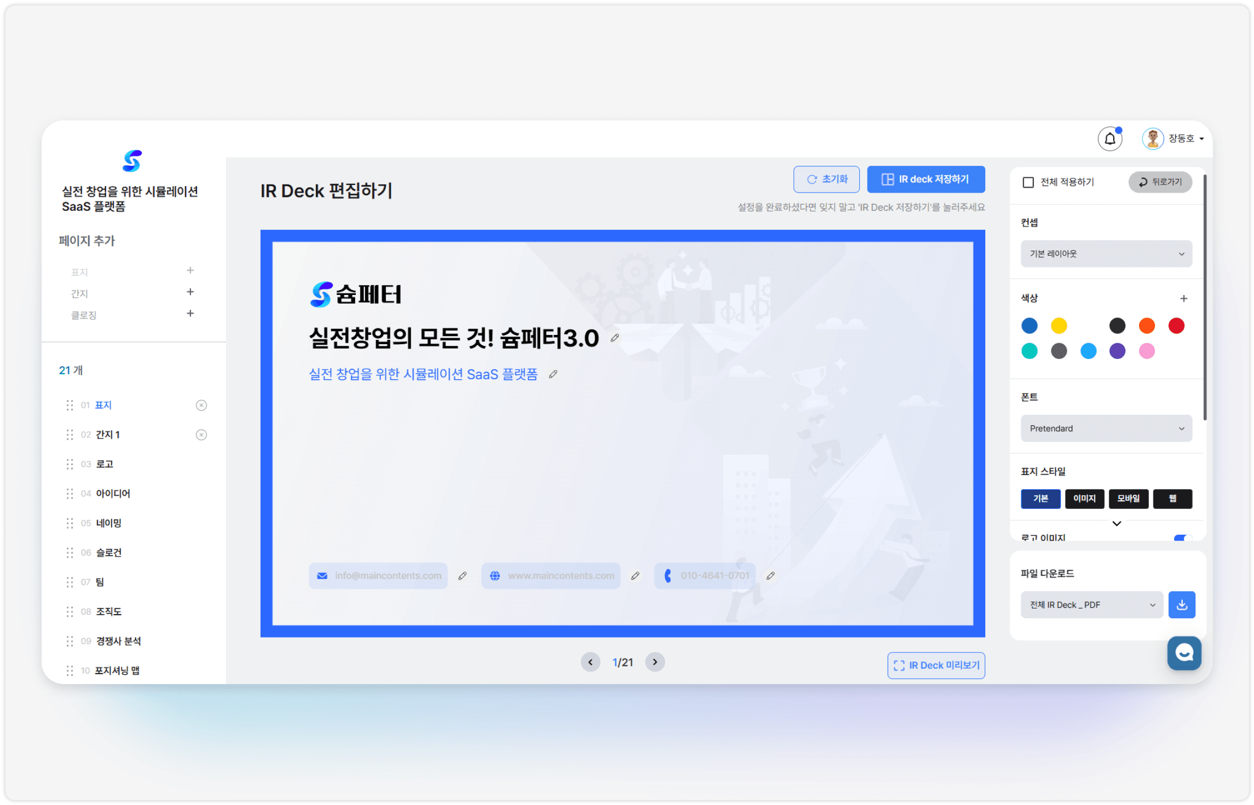
Task: Pick the yellow color swatch
Action: [1059, 326]
